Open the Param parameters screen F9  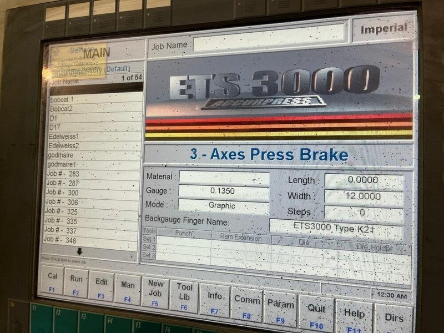coord(281,305)
